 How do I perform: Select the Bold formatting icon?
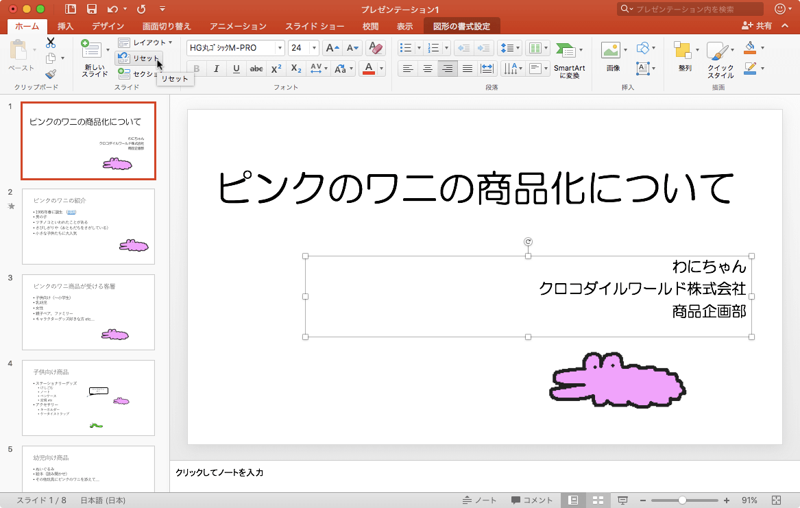[x=196, y=69]
